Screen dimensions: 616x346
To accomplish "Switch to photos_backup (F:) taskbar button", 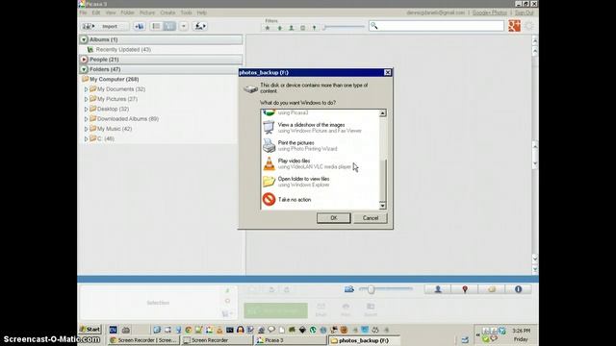I will click(364, 340).
